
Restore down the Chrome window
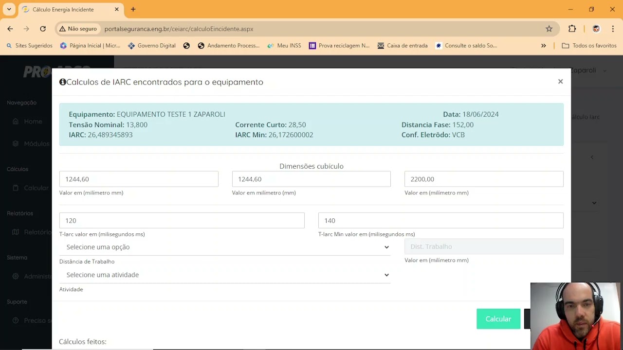click(591, 9)
